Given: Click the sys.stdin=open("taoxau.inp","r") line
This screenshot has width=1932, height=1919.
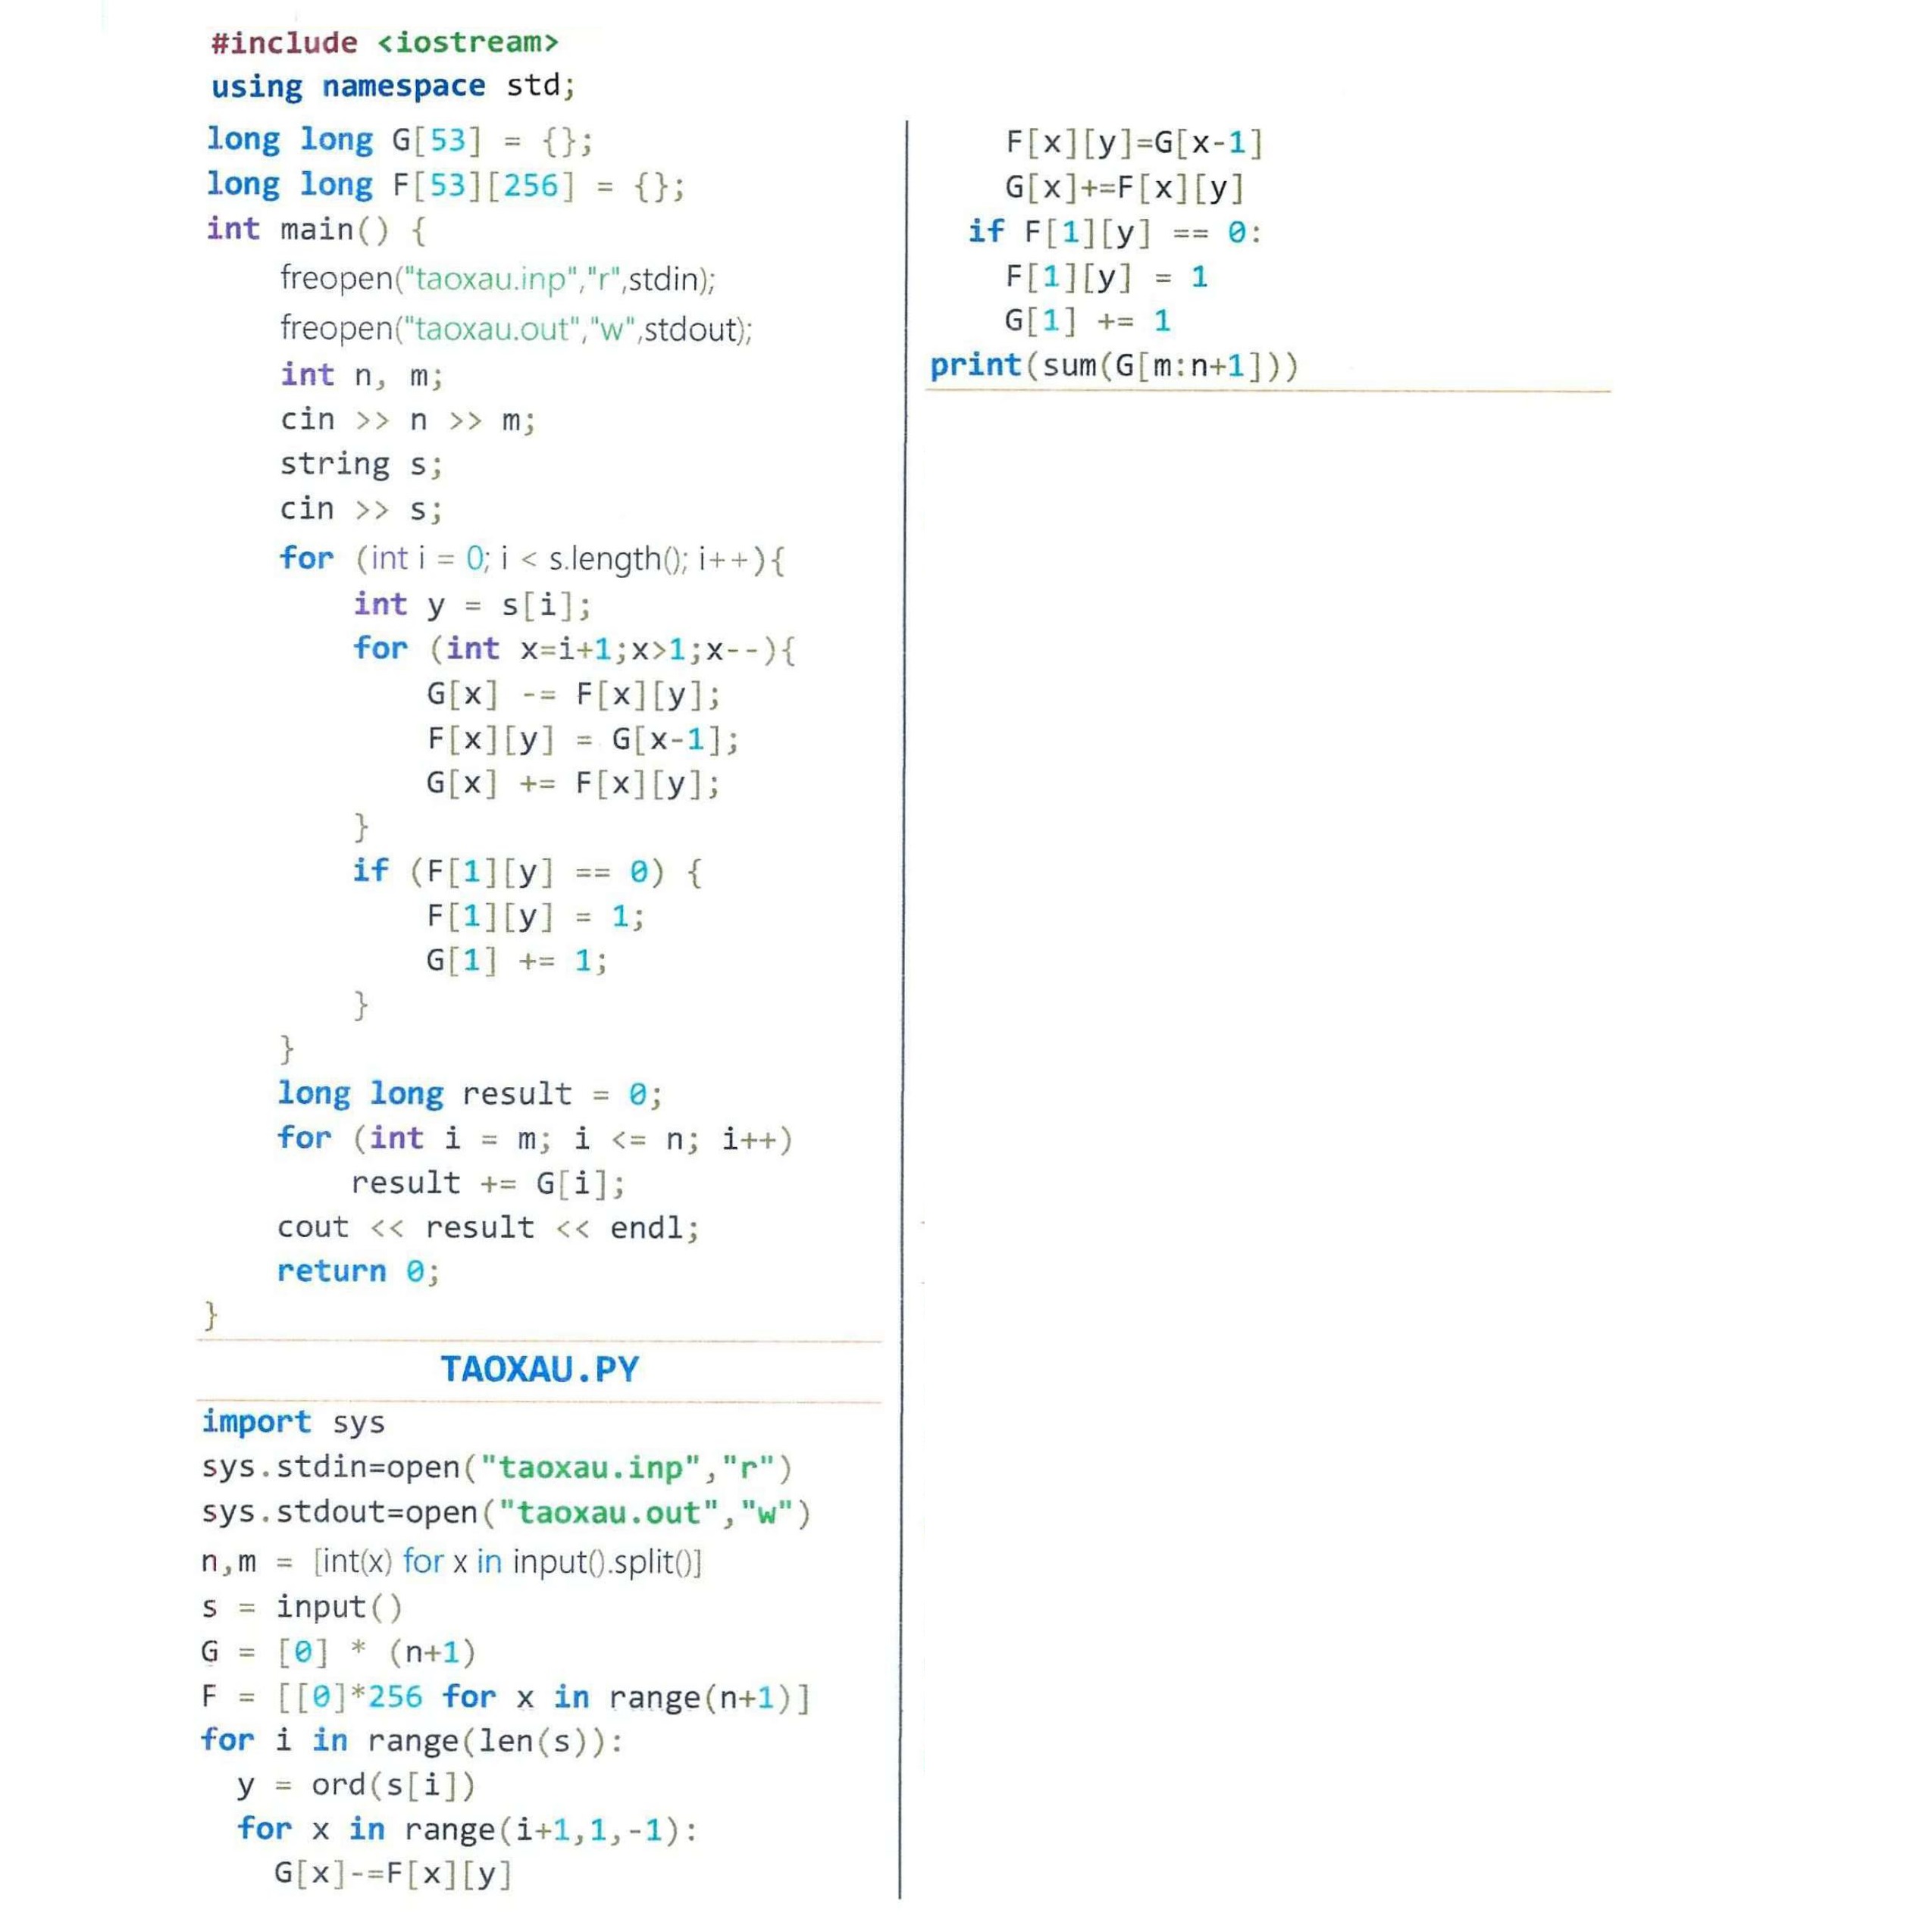Looking at the screenshot, I should pyautogui.click(x=497, y=1468).
